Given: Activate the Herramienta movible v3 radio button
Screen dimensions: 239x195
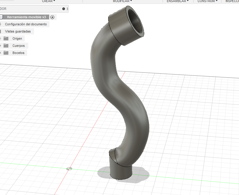Looking at the screenshot, I should click(52, 17).
